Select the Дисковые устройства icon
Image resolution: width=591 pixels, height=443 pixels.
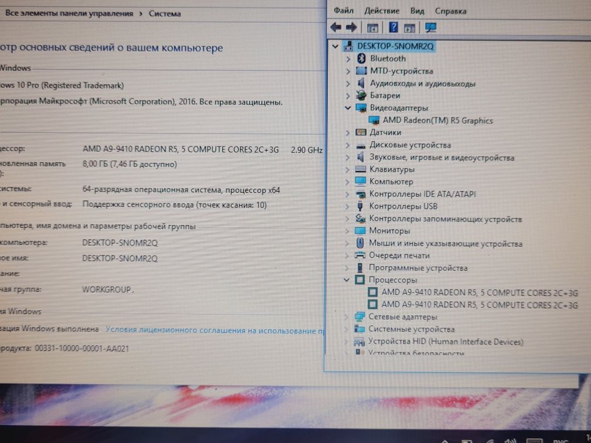361,145
